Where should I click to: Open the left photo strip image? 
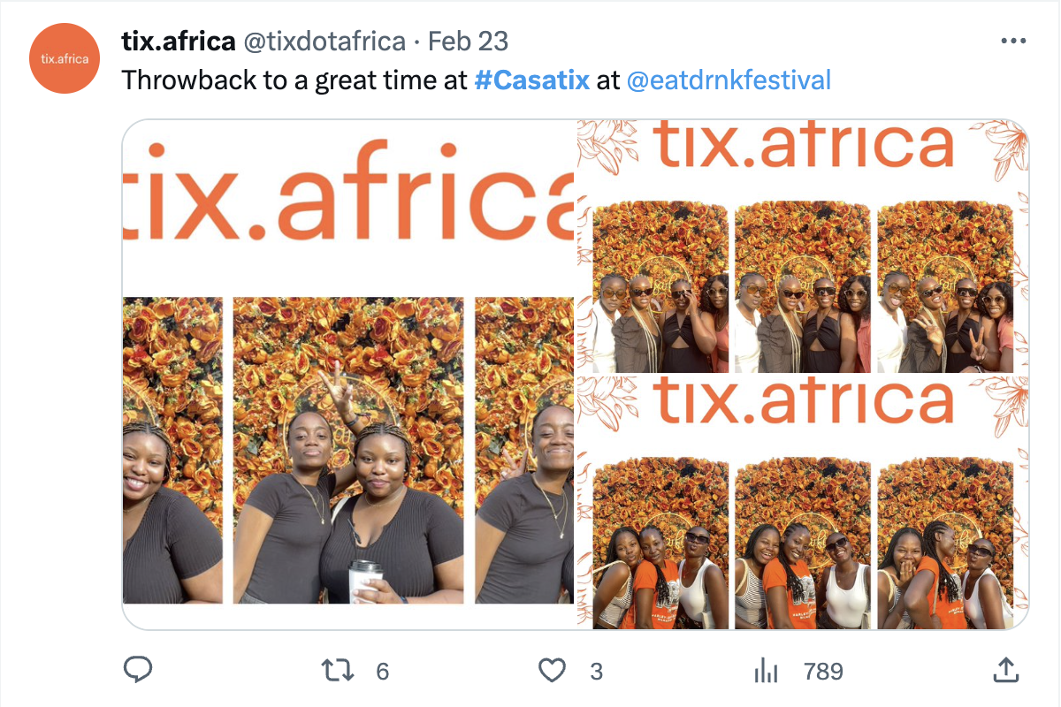[348, 375]
